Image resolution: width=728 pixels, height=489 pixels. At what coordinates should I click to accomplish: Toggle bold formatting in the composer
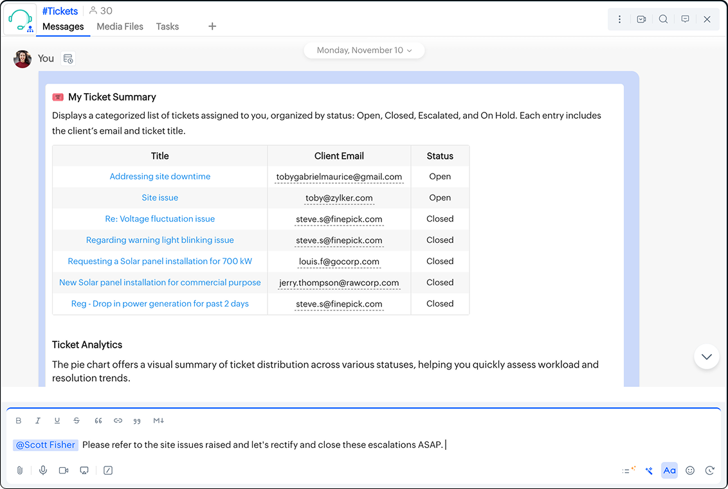pyautogui.click(x=19, y=421)
